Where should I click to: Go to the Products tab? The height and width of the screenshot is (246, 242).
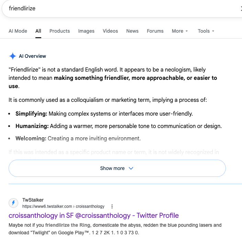pyautogui.click(x=59, y=31)
